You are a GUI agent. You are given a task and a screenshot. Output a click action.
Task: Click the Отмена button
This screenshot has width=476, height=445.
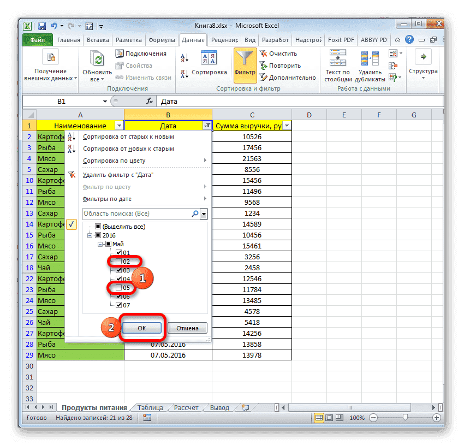[187, 328]
